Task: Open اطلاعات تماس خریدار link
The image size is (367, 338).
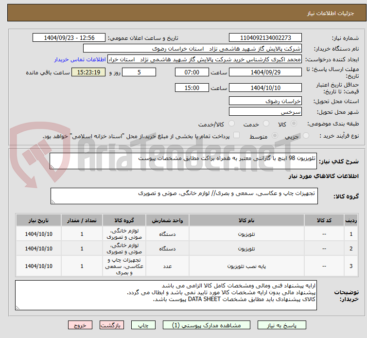Action: (80, 59)
